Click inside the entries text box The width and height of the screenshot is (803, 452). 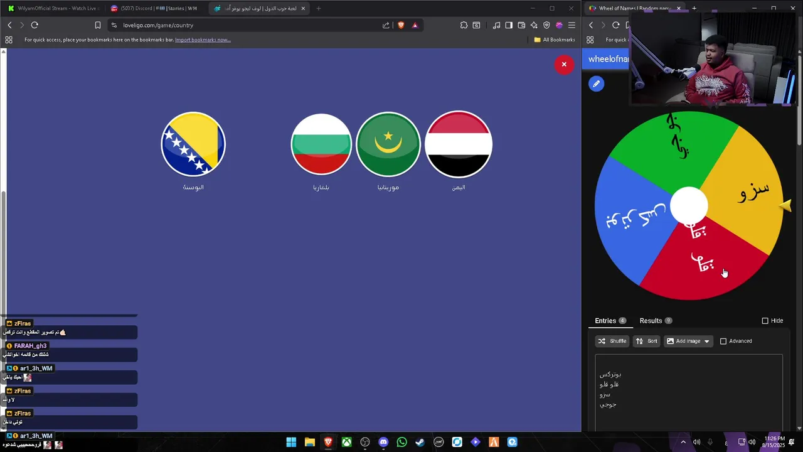coord(689,392)
